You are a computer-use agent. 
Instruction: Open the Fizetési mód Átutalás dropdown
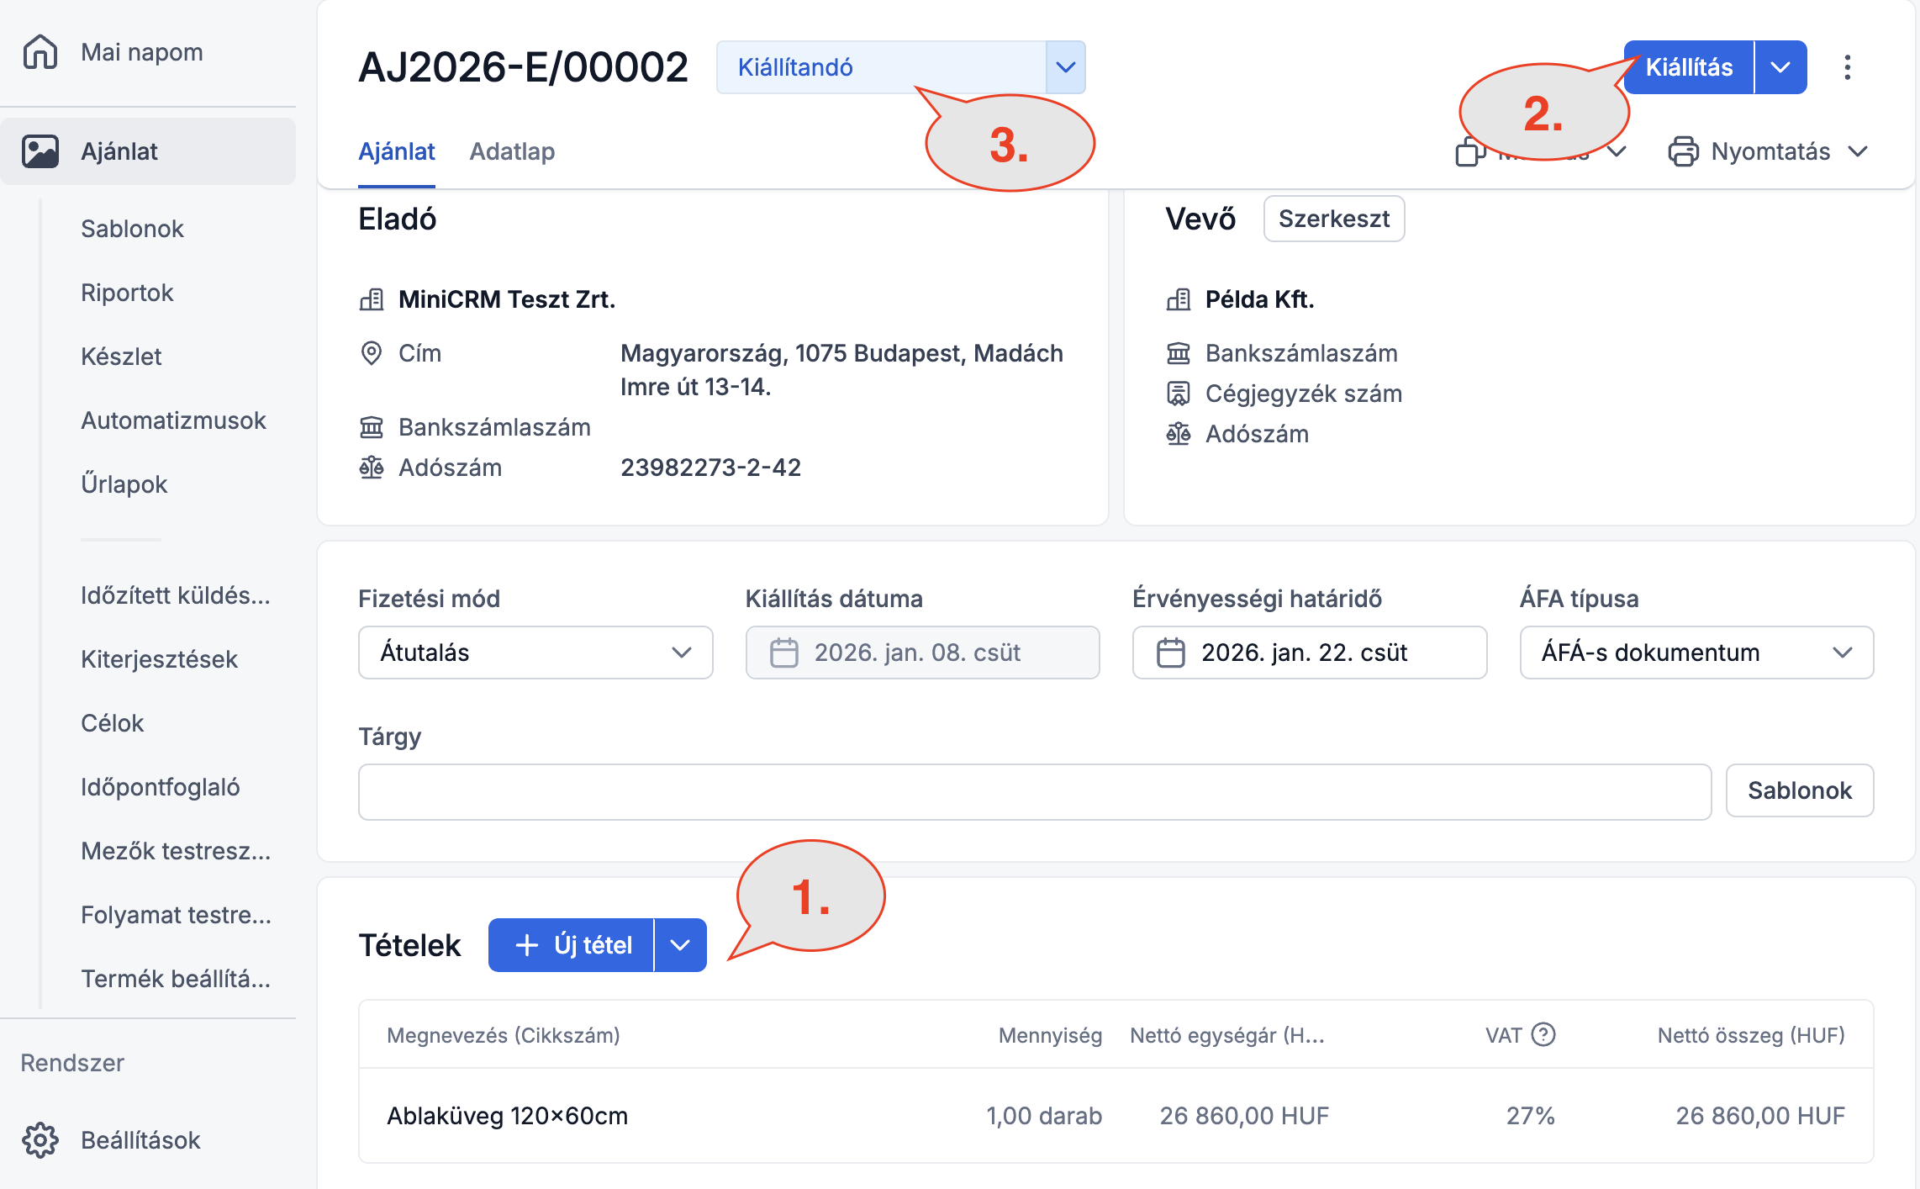[x=535, y=653]
